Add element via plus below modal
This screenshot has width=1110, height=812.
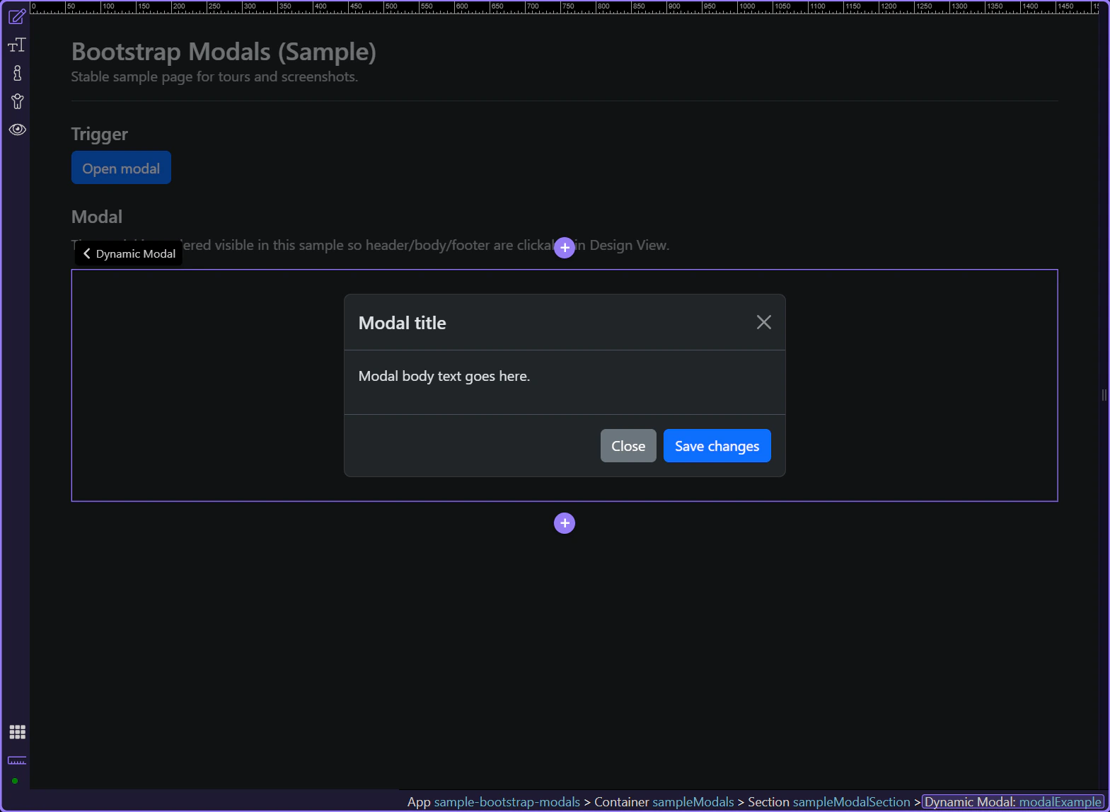click(x=565, y=523)
